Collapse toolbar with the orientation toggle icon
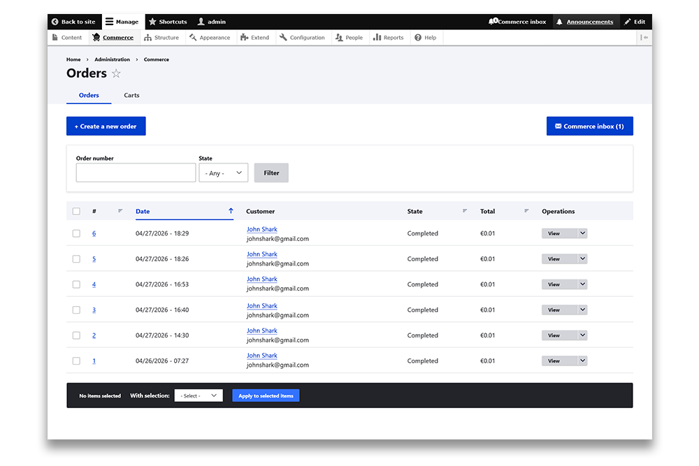Viewport: 699px width, 466px height. tap(644, 38)
